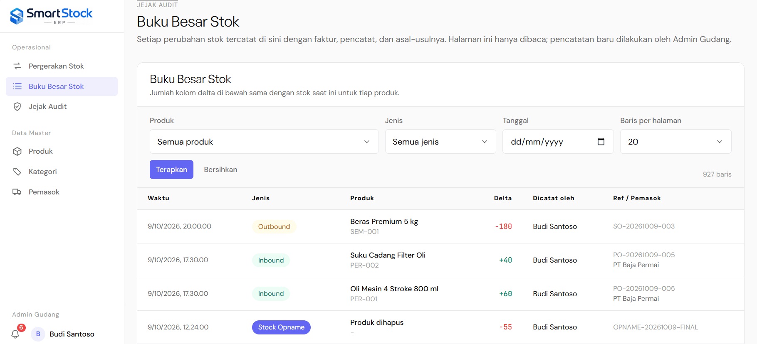Open the Kategori menu item
Screen dimensions: 757x344
coord(62,172)
